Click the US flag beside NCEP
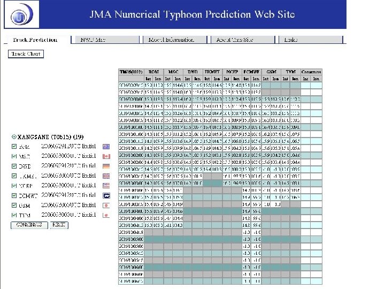The width and height of the screenshot is (385, 289). click(106, 186)
